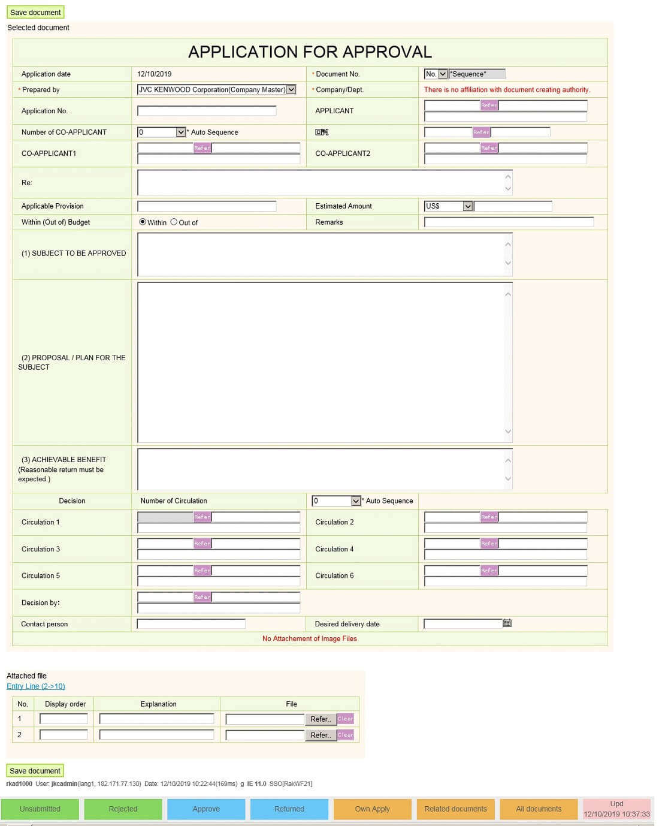Viewport: 659px width, 826px height.
Task: Click Refer button for Circulation 4
Action: point(489,544)
